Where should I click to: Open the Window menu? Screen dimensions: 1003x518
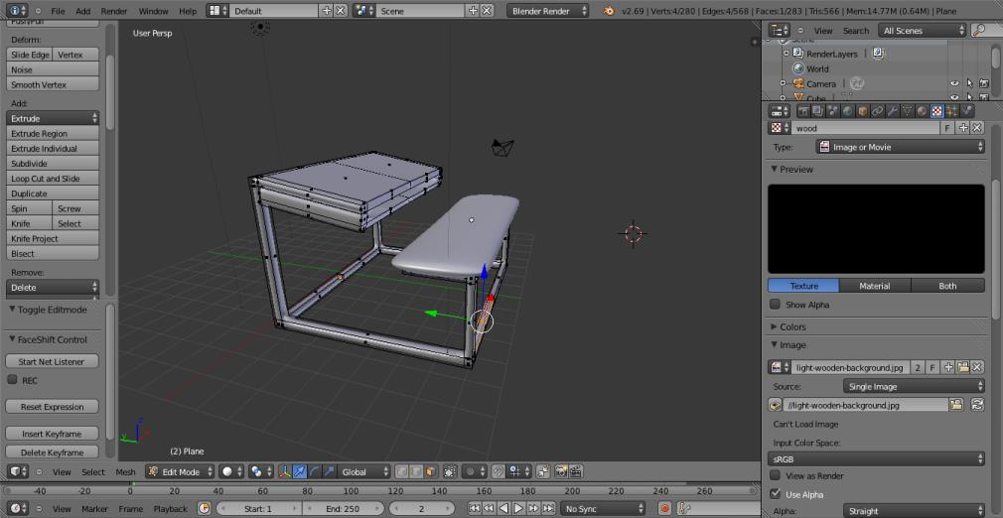click(154, 11)
